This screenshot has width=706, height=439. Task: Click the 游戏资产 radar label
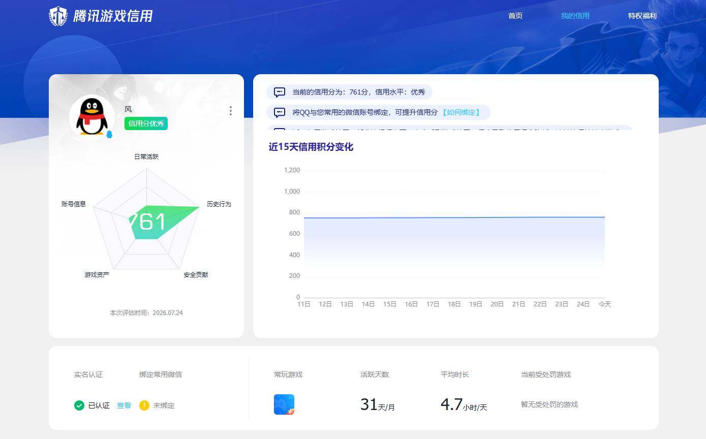click(97, 274)
